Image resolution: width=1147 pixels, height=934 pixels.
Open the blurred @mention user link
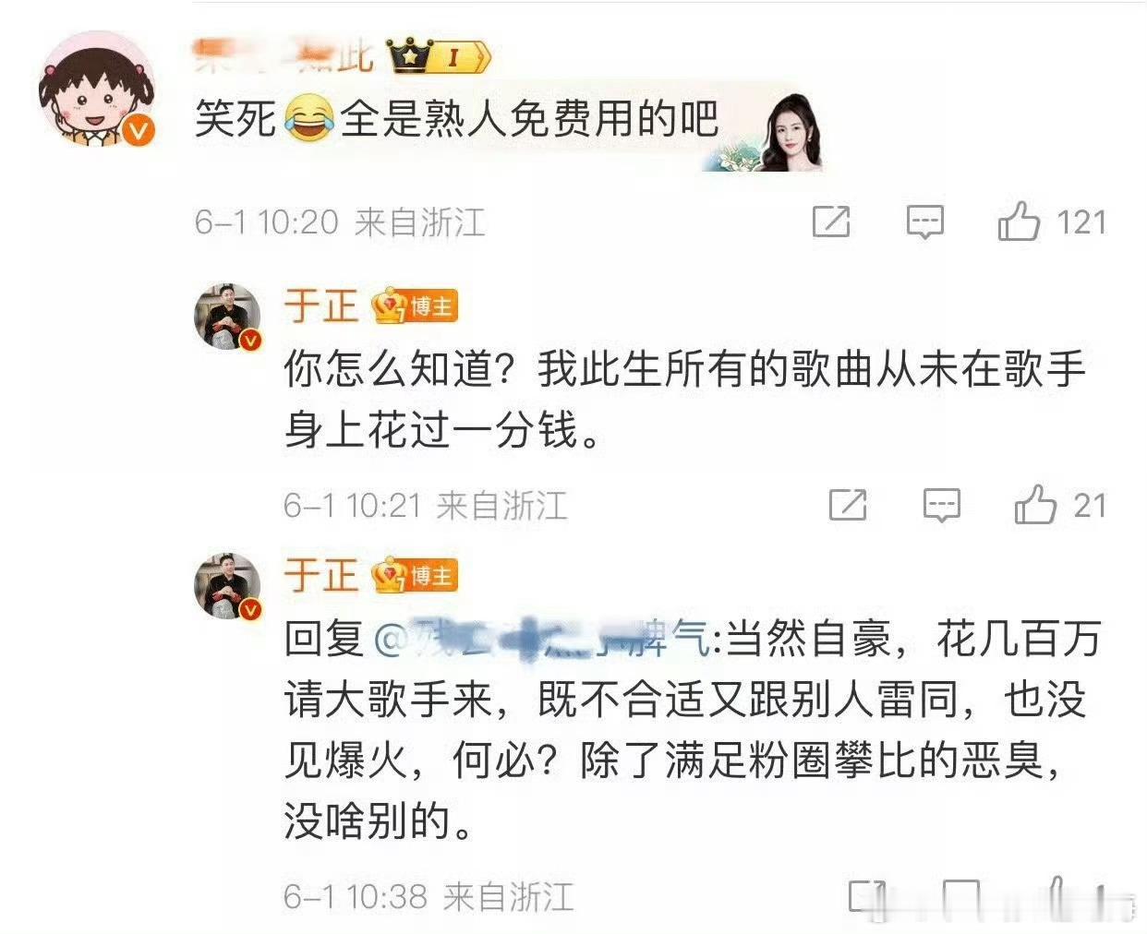click(x=543, y=638)
